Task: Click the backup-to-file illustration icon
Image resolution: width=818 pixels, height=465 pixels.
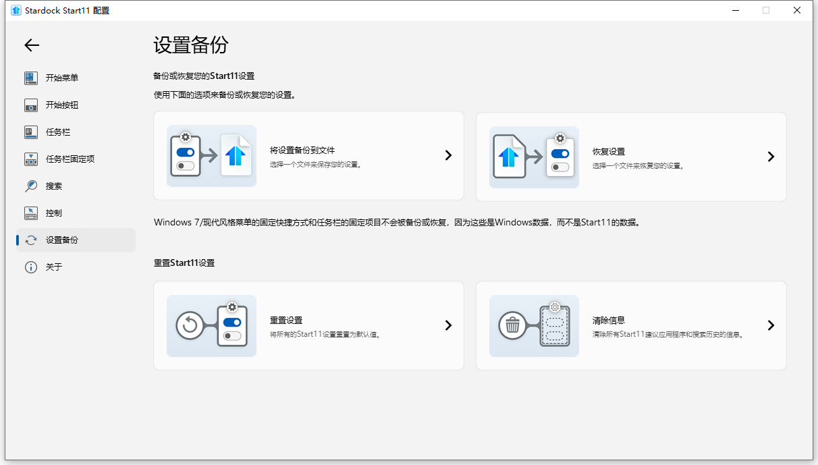Action: click(211, 155)
